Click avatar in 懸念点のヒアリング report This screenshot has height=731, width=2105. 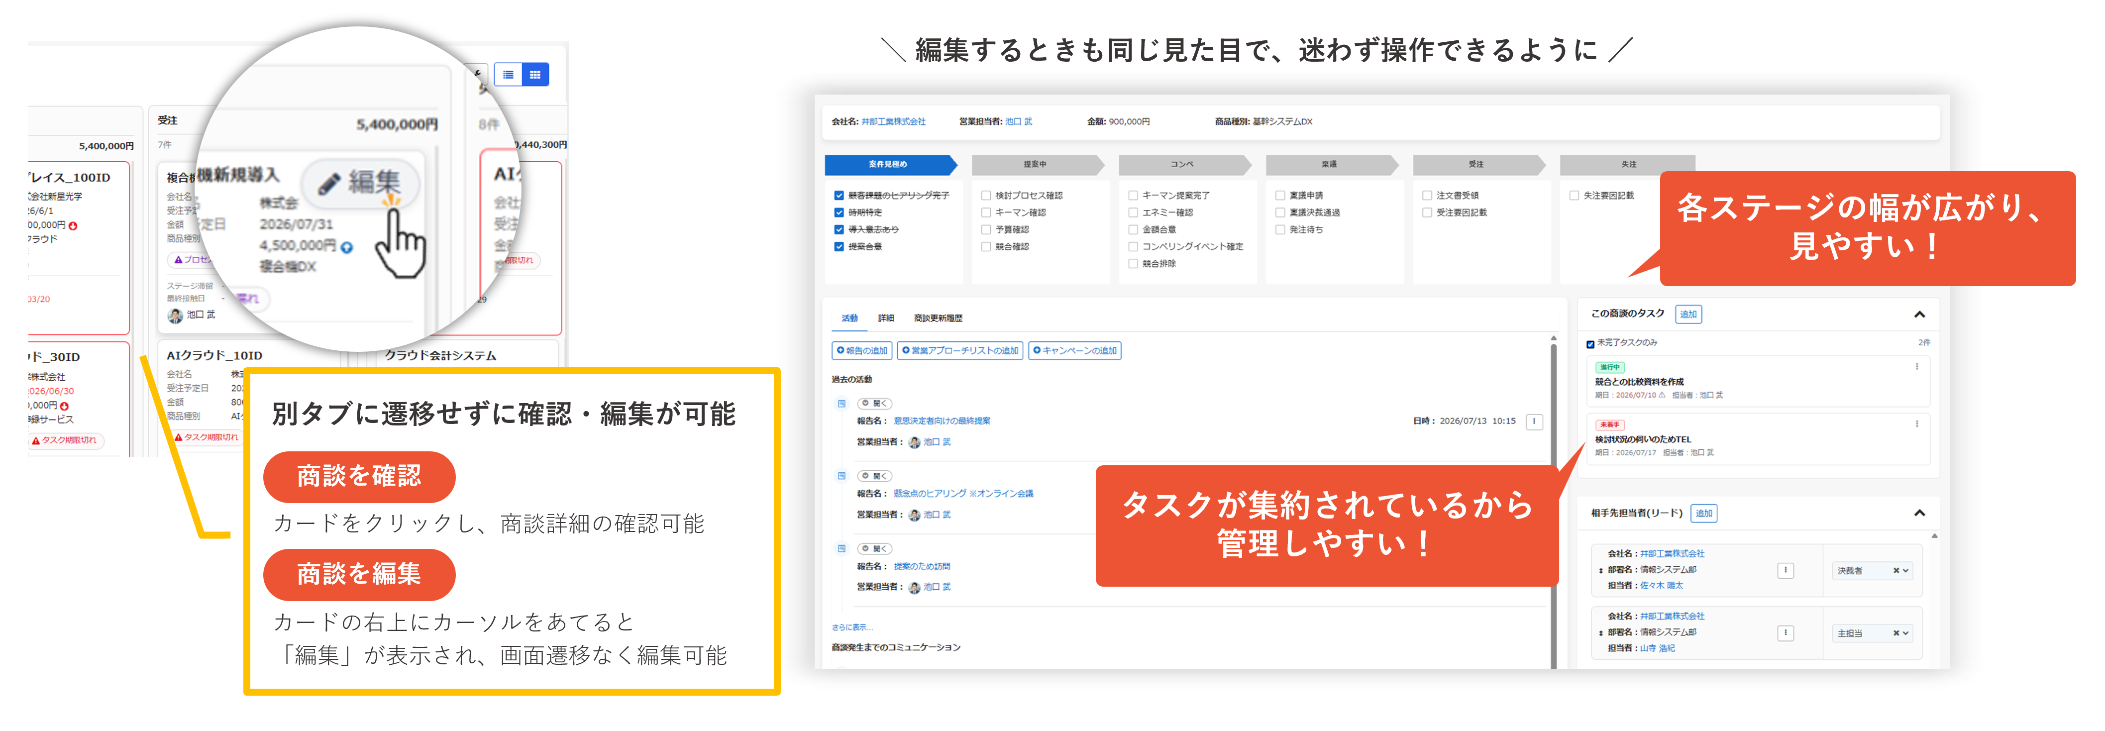click(914, 516)
